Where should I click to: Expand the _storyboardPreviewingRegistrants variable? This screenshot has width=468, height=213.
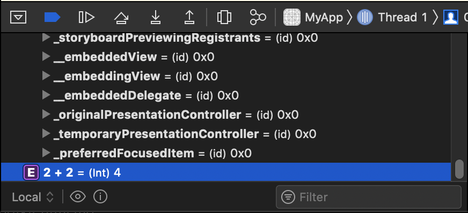point(46,38)
